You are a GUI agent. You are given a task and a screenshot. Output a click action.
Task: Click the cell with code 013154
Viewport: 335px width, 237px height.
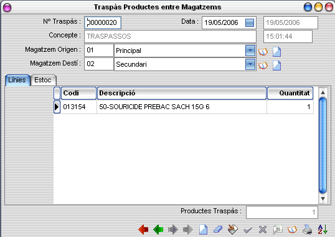[78, 107]
